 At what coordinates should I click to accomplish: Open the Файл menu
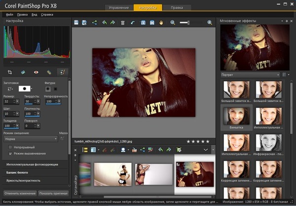coord(9,15)
